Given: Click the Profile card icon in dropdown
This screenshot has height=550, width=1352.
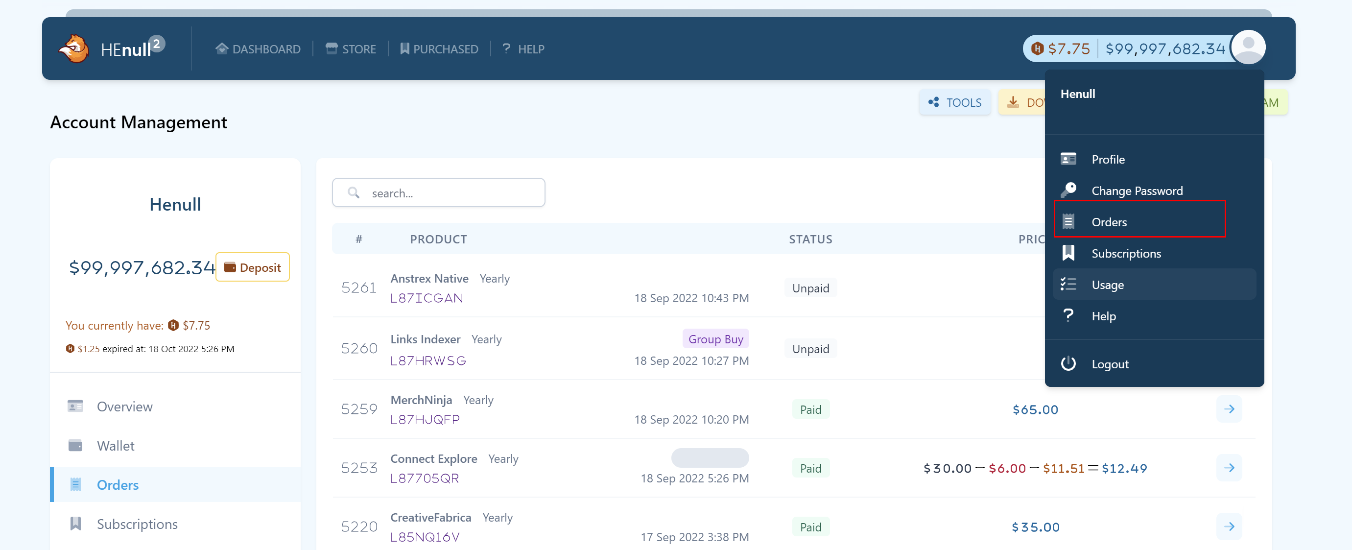Looking at the screenshot, I should (1068, 159).
